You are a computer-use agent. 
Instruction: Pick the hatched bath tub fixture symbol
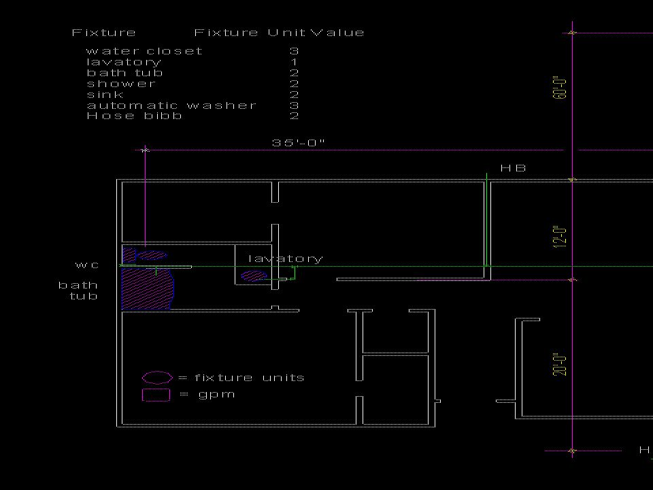(x=148, y=290)
